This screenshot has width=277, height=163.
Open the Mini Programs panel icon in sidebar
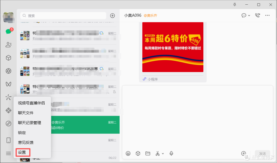(x=8, y=123)
